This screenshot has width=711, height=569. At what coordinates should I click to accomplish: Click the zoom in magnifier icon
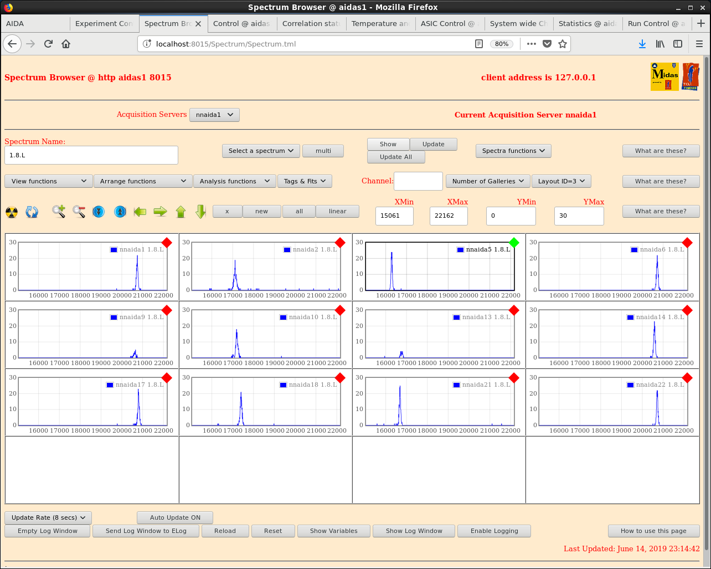pos(59,212)
